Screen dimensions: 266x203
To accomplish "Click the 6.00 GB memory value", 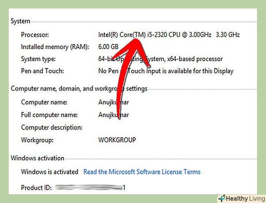I will point(108,47).
